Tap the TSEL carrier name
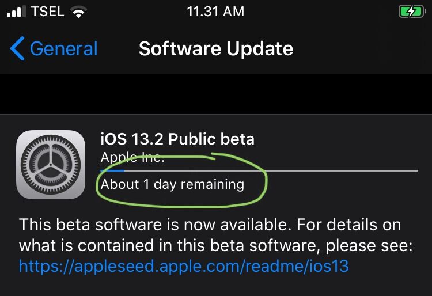Viewport: 432px width, 296px height. coord(47,12)
